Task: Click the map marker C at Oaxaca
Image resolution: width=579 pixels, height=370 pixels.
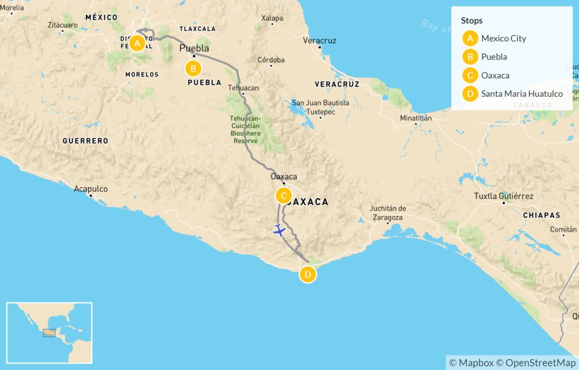Action: 283,196
